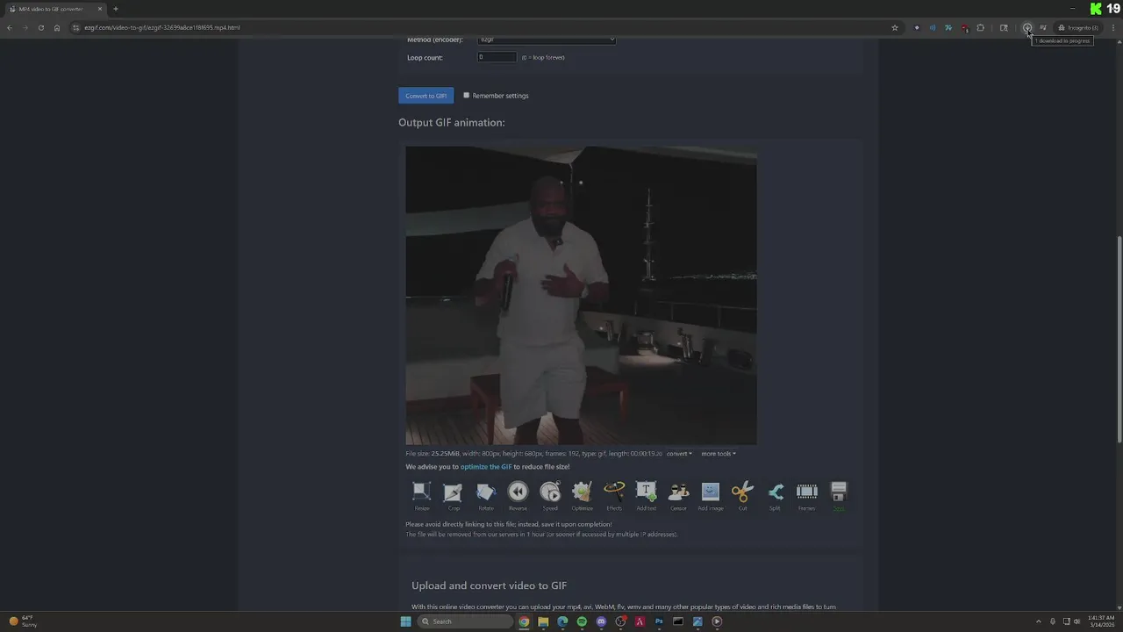Expand the more tools dropdown
Screen dimensions: 1123x632
click(719, 454)
